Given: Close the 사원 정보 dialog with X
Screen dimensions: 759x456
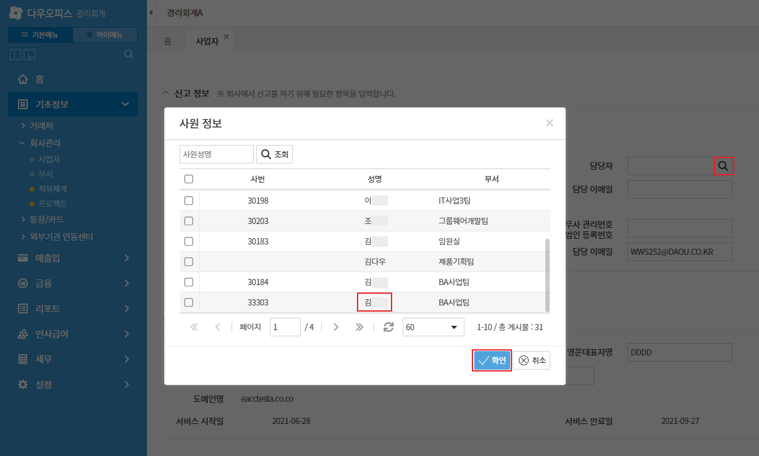Looking at the screenshot, I should (549, 123).
